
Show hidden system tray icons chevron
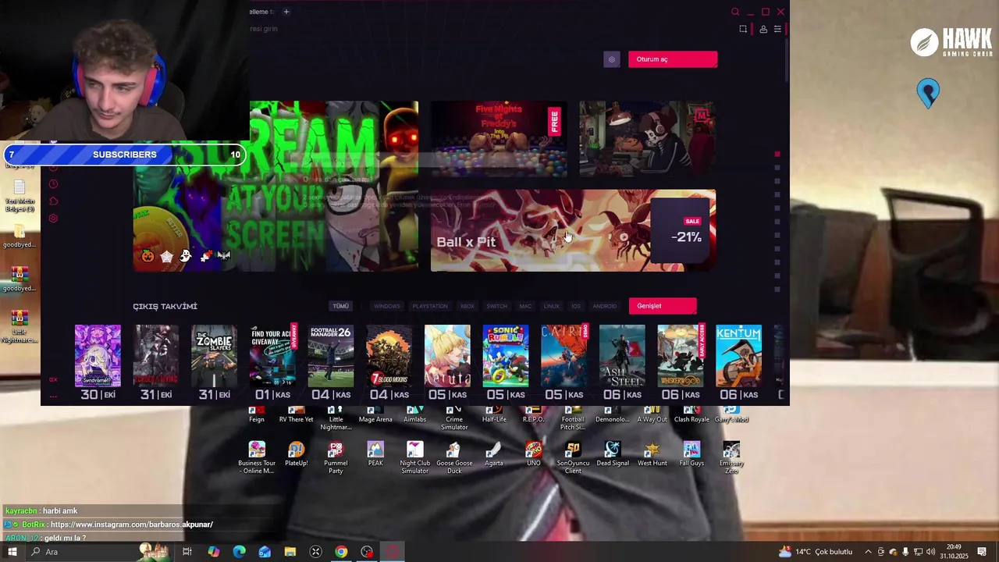(x=868, y=552)
